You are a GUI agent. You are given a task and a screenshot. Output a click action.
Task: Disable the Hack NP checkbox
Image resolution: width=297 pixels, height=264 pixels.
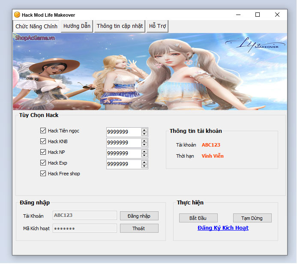tap(43, 152)
